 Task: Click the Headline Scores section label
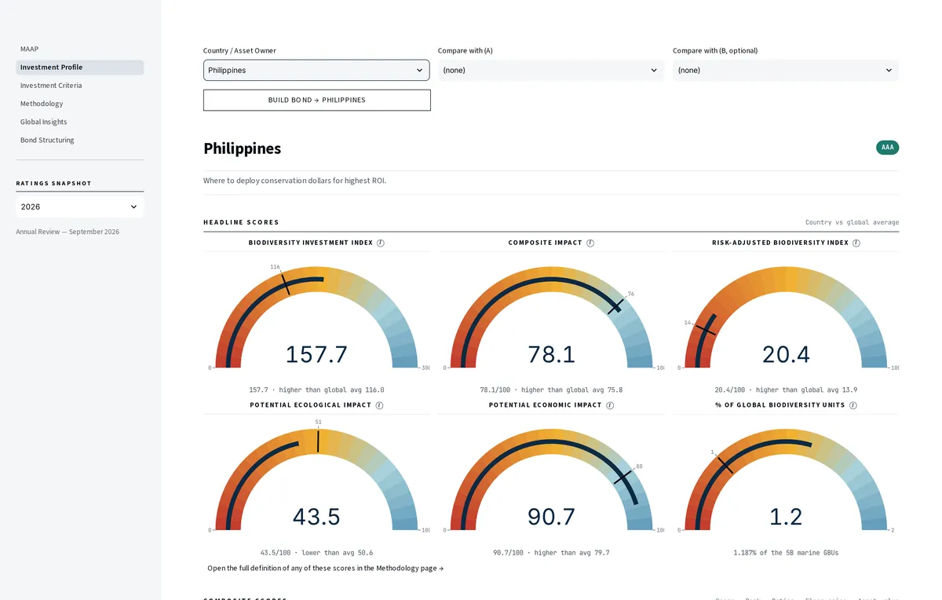click(x=241, y=222)
